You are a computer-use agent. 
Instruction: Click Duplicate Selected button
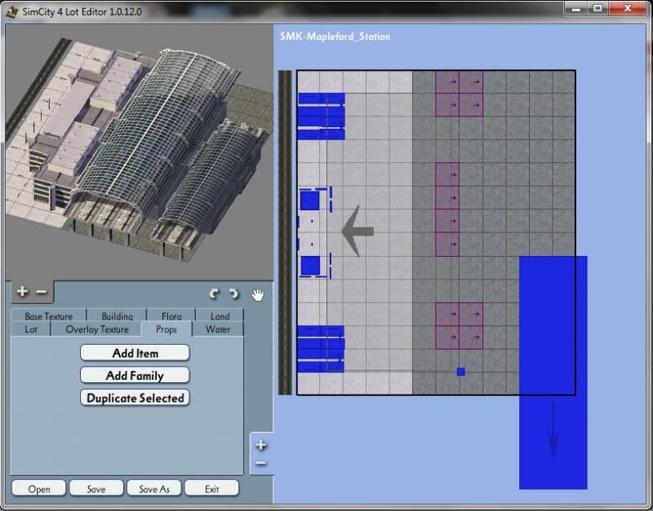[x=135, y=398]
